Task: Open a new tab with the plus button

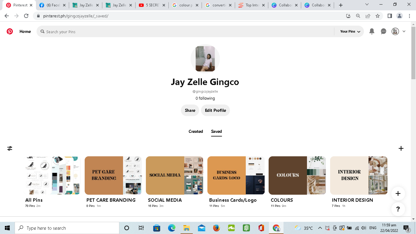Action: (341, 5)
